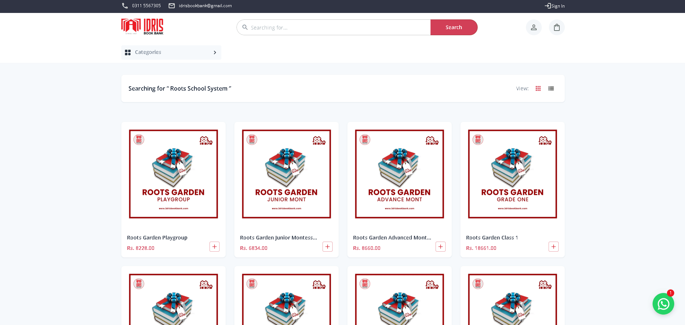Click idrisbookbank@gmail.com email address
The image size is (685, 325).
[x=205, y=6]
